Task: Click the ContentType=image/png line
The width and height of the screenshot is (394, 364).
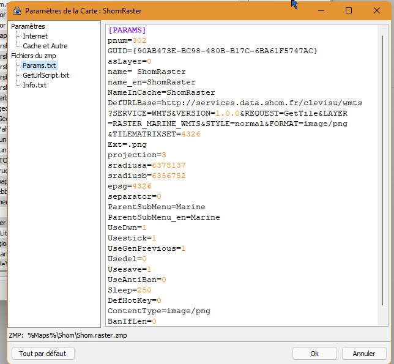Action: click(x=159, y=311)
